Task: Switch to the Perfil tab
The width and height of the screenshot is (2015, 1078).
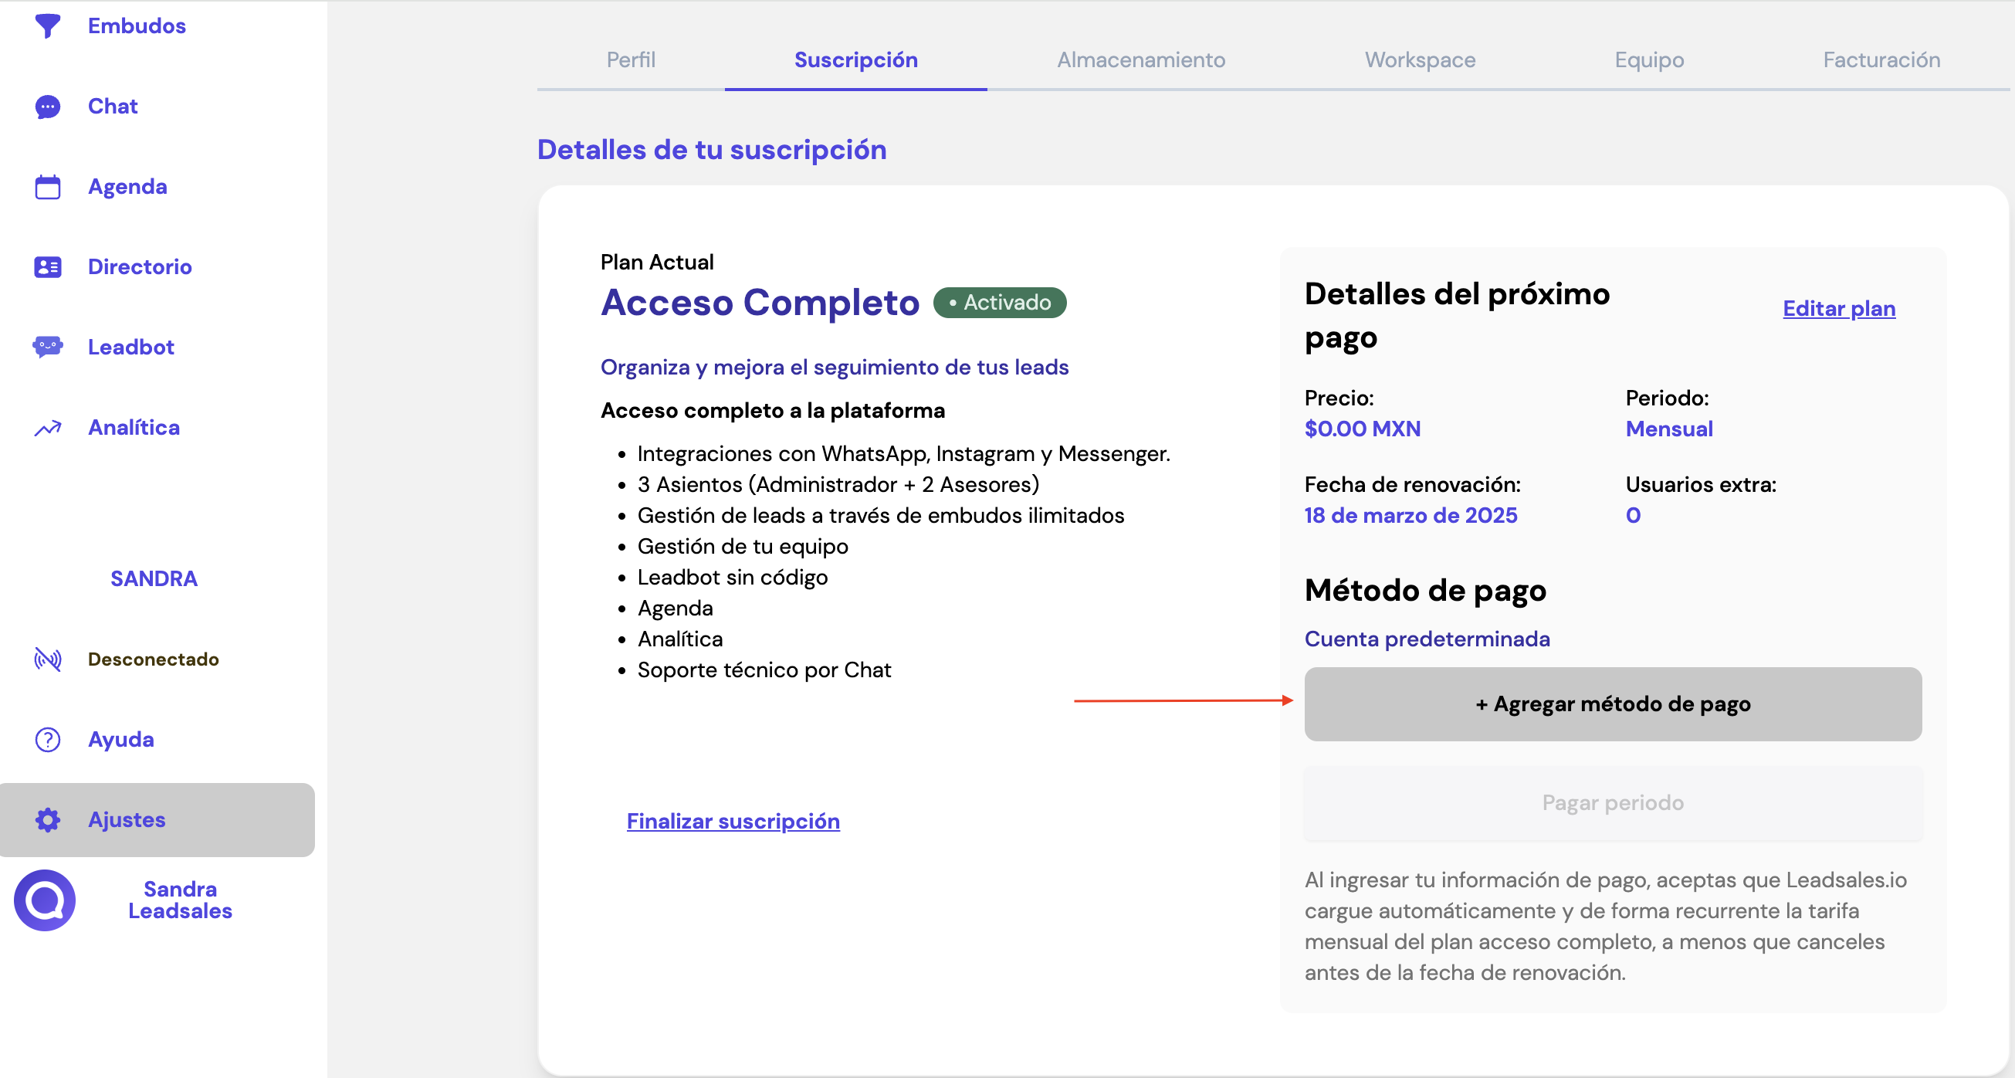Action: [x=631, y=59]
